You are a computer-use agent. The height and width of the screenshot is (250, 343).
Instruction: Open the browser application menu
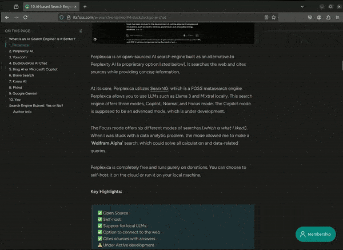[x=337, y=18]
